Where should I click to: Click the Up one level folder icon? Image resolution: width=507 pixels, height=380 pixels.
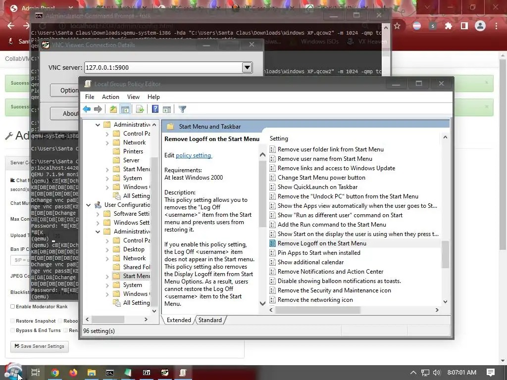click(113, 109)
